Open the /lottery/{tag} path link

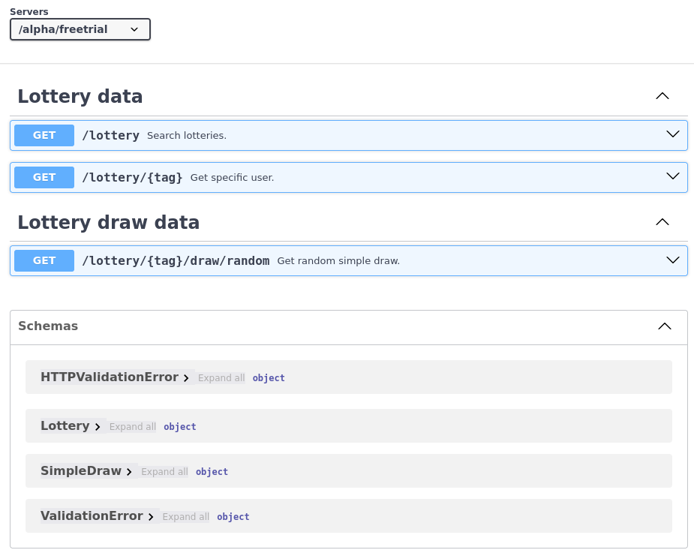point(132,177)
